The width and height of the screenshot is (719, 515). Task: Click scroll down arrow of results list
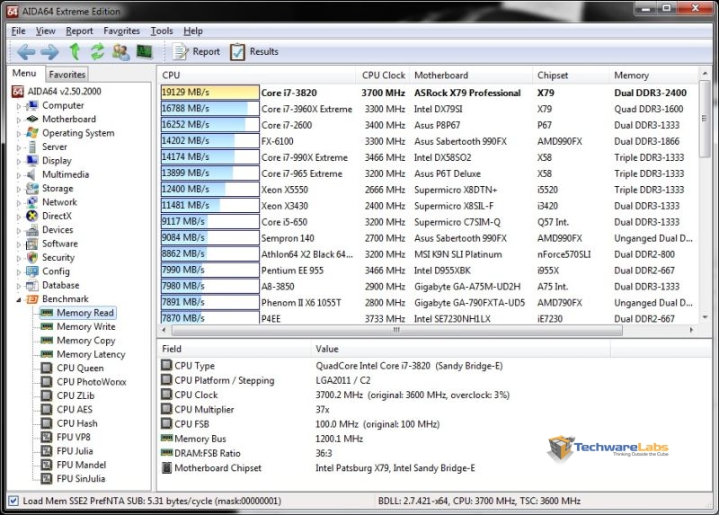[x=705, y=317]
